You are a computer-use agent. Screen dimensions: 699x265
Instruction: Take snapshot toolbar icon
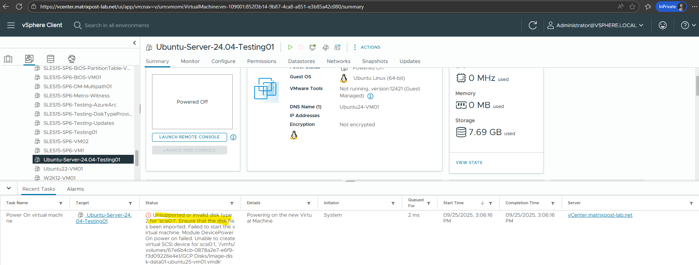click(338, 47)
